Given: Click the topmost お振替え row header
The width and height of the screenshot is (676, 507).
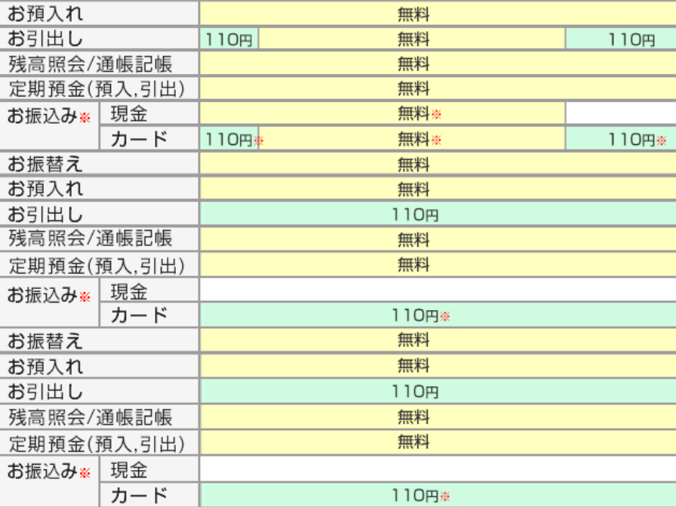Looking at the screenshot, I should click(99, 164).
